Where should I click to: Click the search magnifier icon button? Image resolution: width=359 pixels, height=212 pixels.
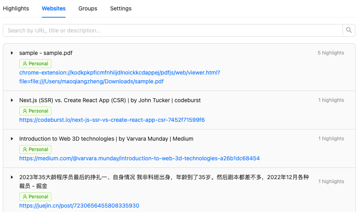349,30
